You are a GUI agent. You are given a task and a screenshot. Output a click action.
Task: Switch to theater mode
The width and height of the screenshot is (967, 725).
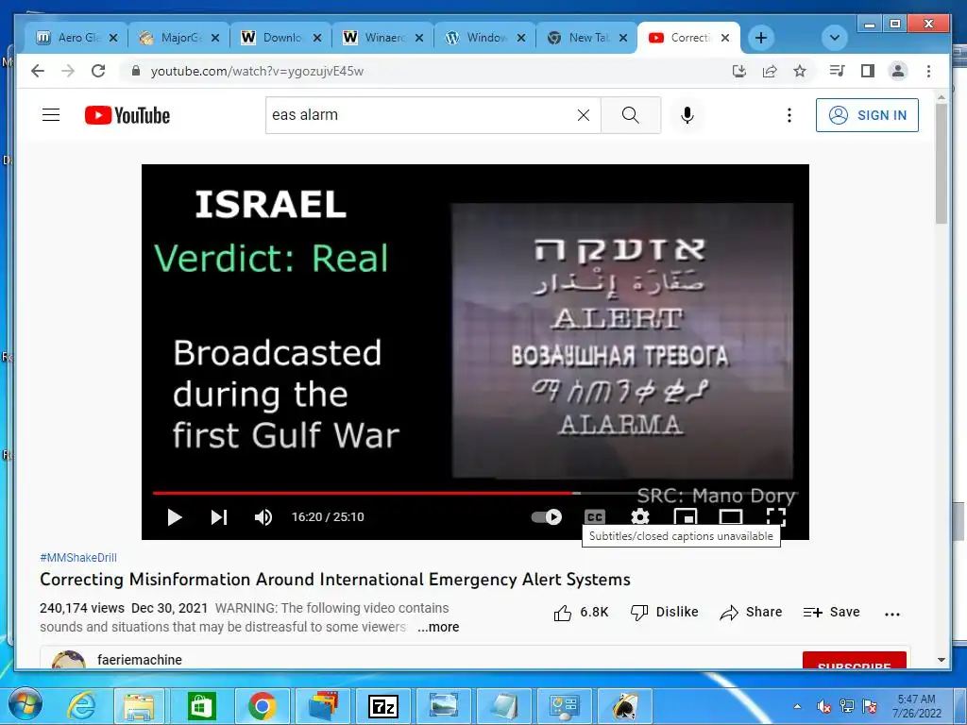click(731, 516)
